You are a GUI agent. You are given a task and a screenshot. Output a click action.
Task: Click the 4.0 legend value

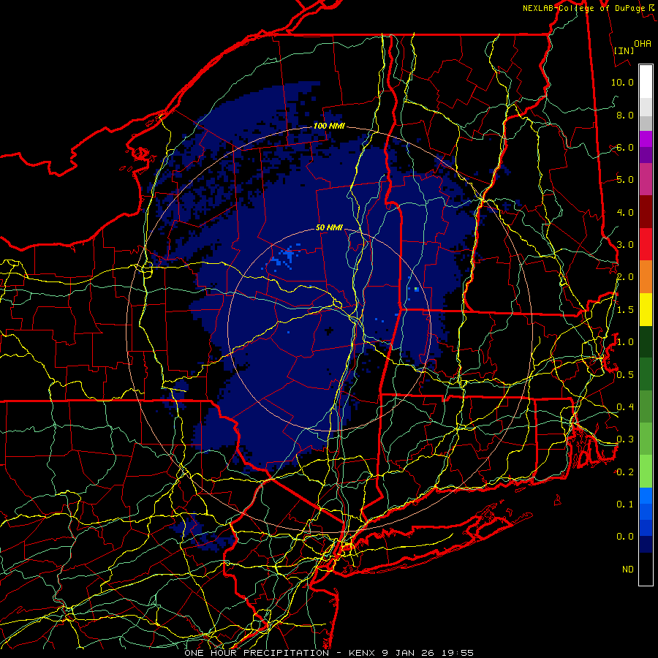625,212
